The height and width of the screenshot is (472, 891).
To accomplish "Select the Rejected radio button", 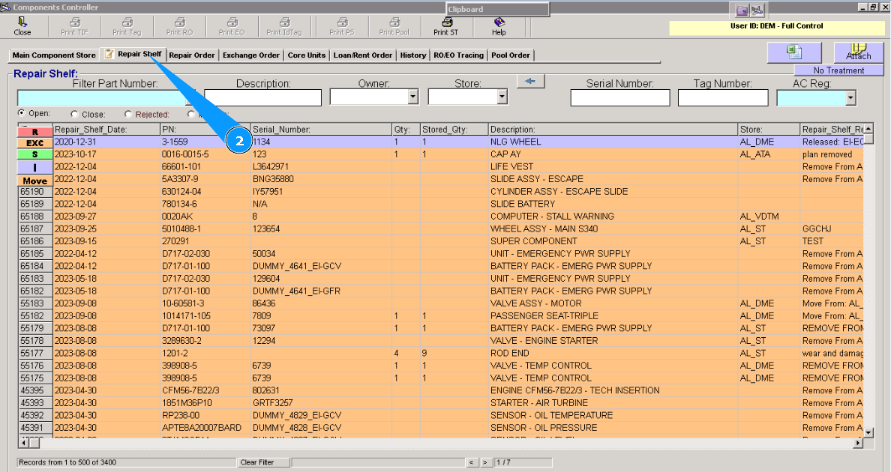I will pyautogui.click(x=128, y=115).
